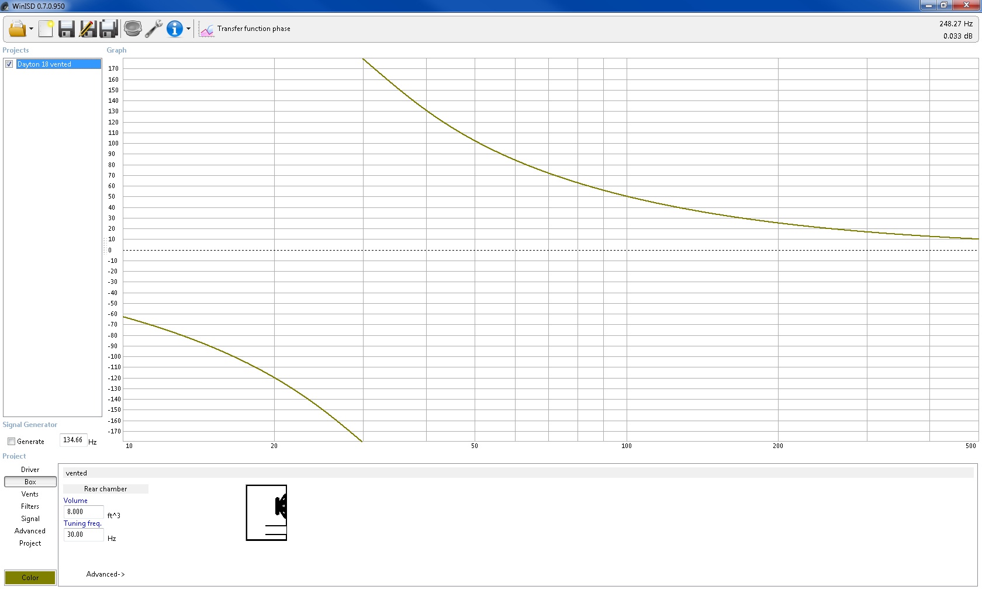Switch to the Box tab

click(x=30, y=482)
